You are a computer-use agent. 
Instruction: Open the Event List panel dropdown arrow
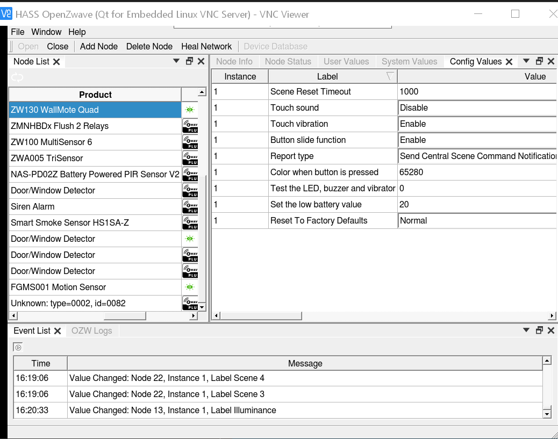(x=526, y=330)
